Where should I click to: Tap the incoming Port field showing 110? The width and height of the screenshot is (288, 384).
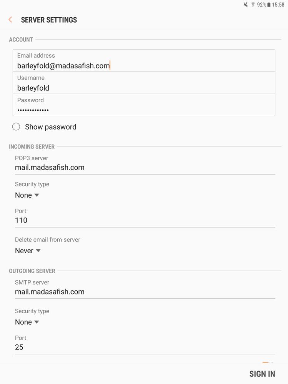[145, 220]
